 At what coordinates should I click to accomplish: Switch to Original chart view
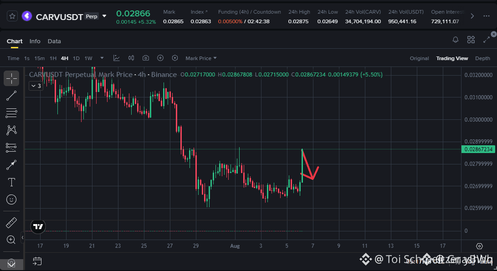tap(419, 58)
